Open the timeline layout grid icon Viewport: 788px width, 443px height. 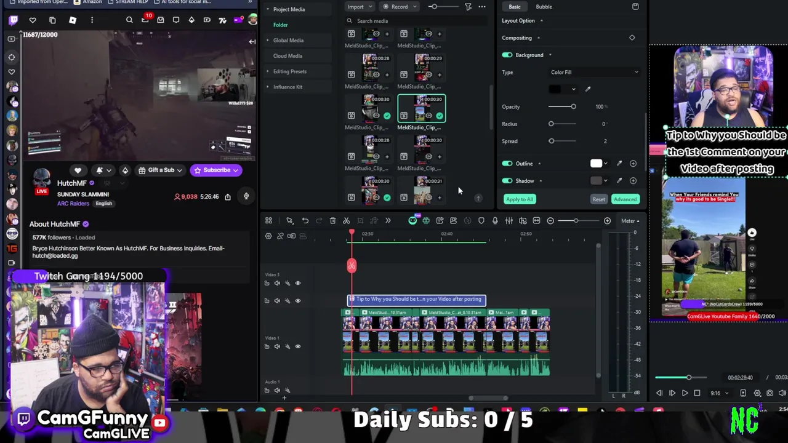[268, 221]
